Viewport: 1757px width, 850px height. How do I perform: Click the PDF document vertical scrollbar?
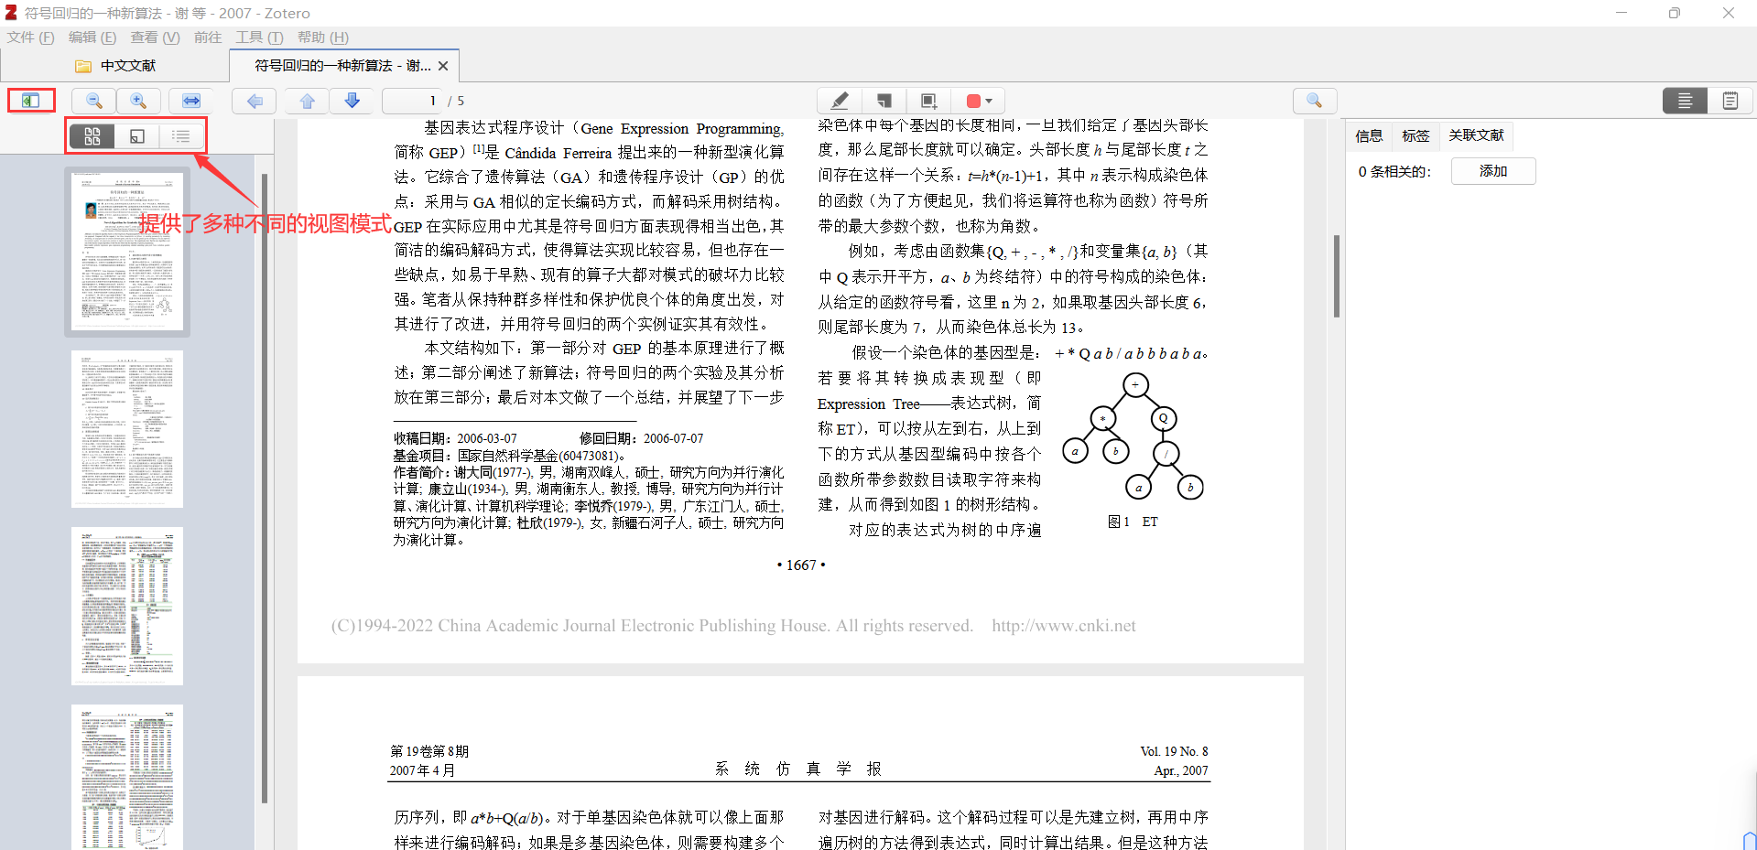[1337, 275]
